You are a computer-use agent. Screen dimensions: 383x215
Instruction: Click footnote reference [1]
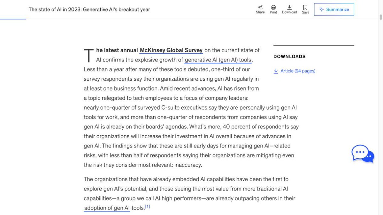147,206
